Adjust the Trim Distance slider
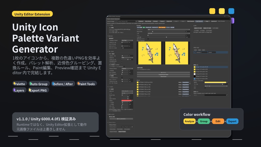 (125, 74)
